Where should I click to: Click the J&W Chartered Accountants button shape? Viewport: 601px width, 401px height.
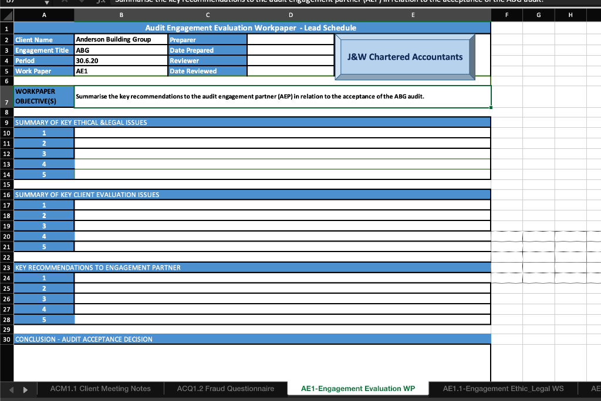pos(405,57)
